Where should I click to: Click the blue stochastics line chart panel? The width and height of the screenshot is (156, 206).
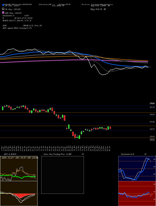(x=137, y=169)
